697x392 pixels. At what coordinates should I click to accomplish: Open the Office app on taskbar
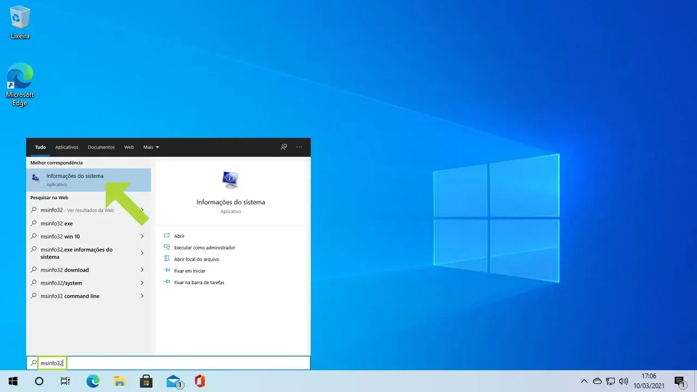pyautogui.click(x=200, y=381)
